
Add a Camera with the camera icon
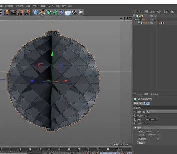(x=74, y=13)
